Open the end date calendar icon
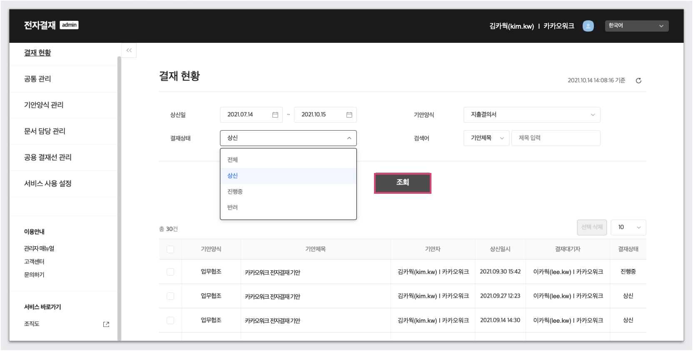Image resolution: width=693 pixels, height=351 pixels. (x=349, y=115)
